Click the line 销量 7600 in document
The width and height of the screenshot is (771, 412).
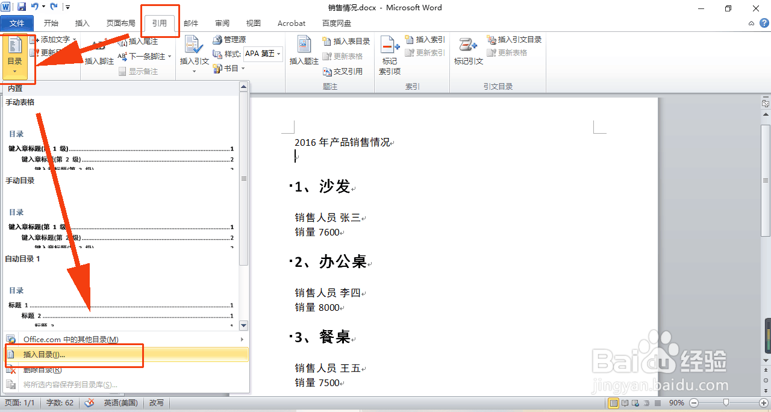point(317,233)
